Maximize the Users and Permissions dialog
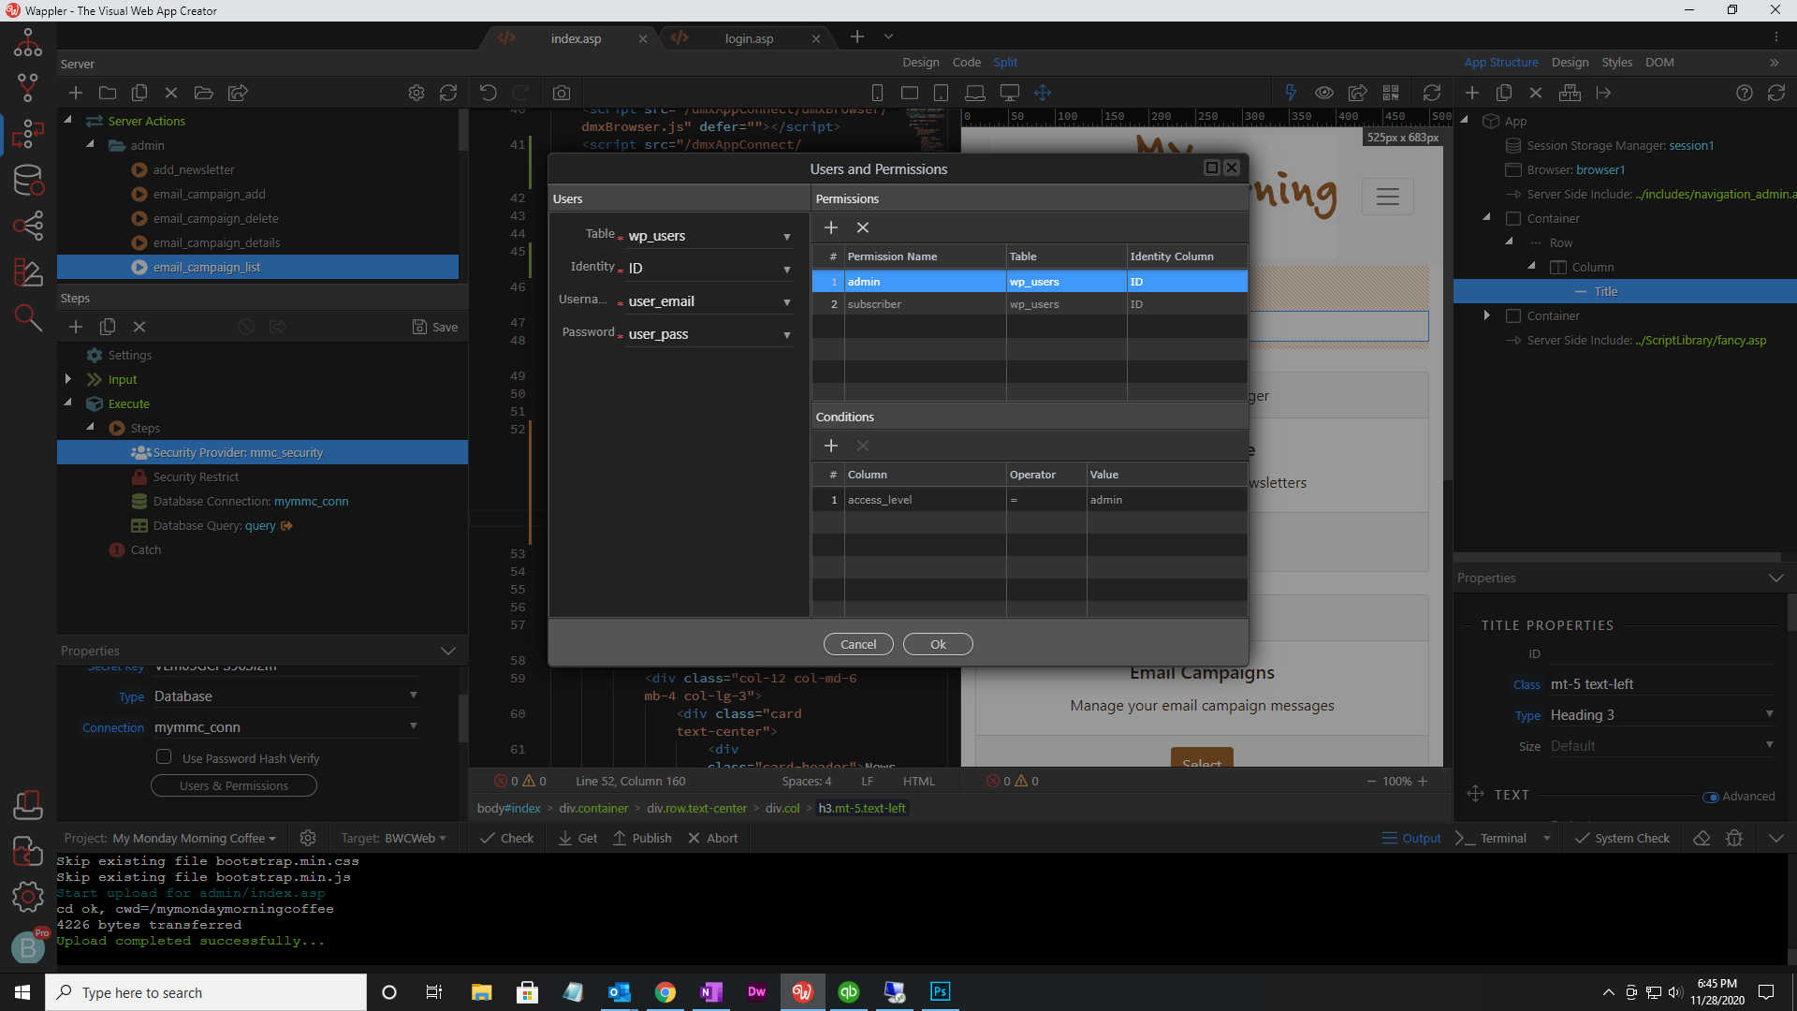The image size is (1797, 1011). pos(1211,168)
